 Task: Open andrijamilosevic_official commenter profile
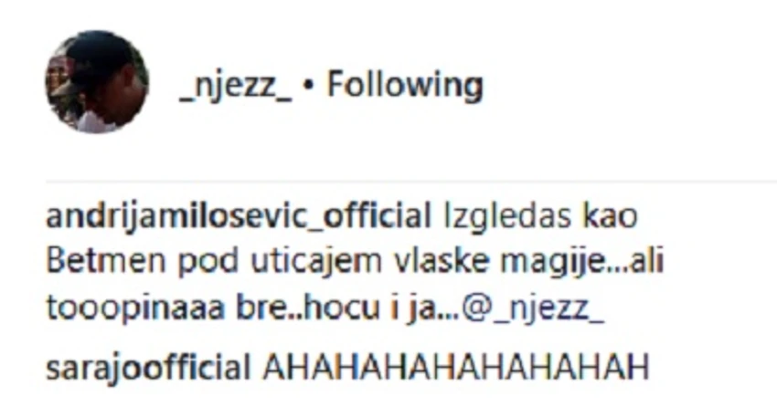coord(239,216)
